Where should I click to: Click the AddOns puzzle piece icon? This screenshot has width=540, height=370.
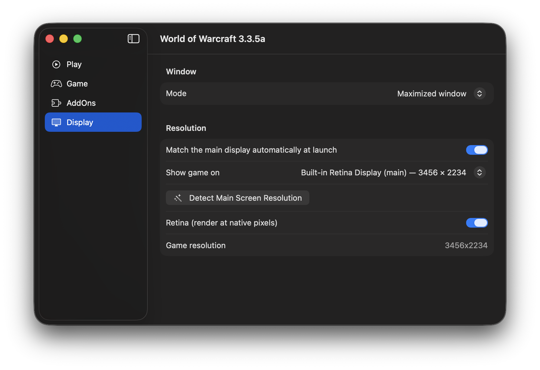(x=56, y=103)
